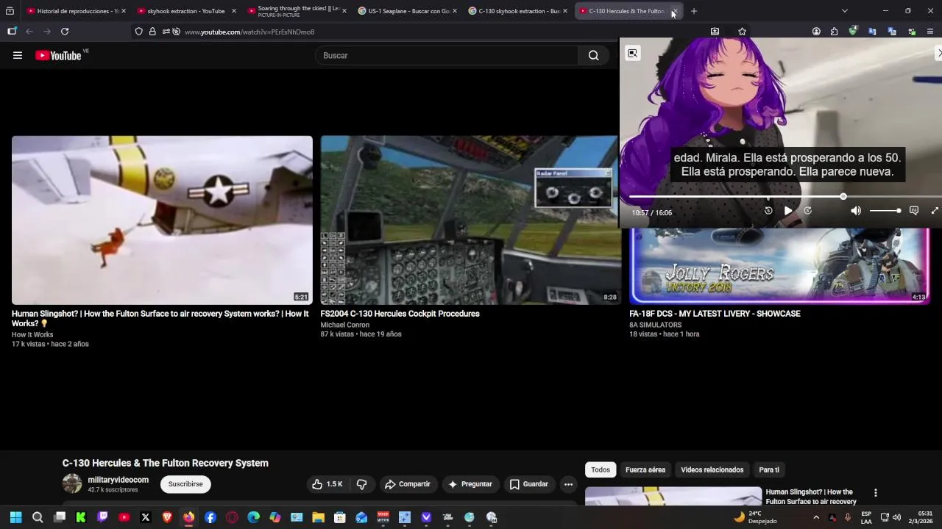
Task: Open more actions three-dot menu beside Guardar
Action: 568,484
